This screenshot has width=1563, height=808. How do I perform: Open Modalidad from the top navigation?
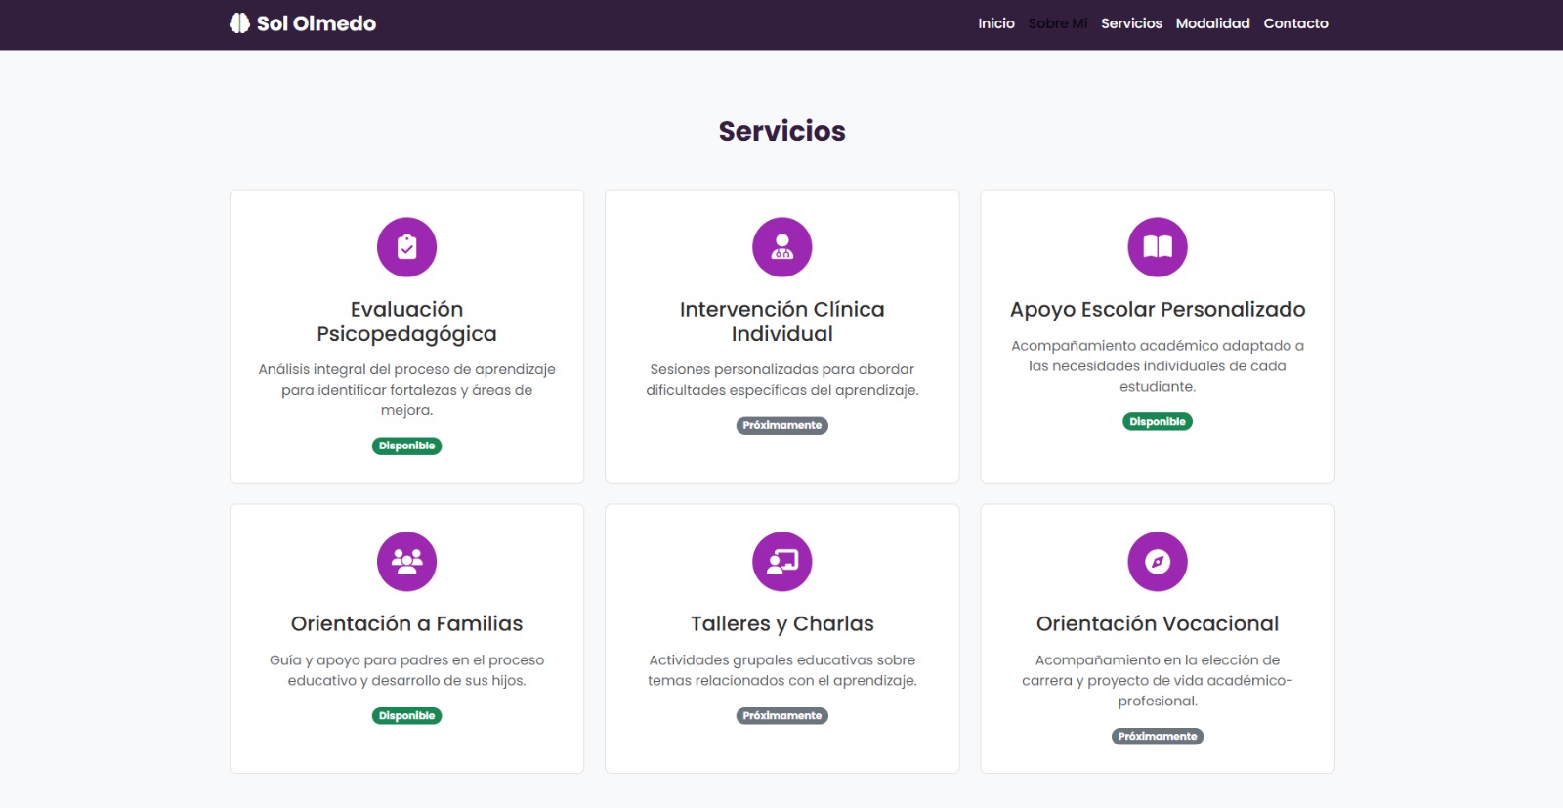pyautogui.click(x=1212, y=23)
